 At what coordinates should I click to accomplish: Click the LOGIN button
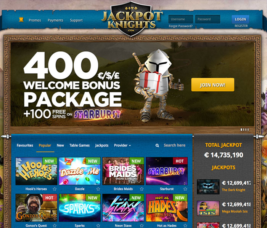[240, 19]
